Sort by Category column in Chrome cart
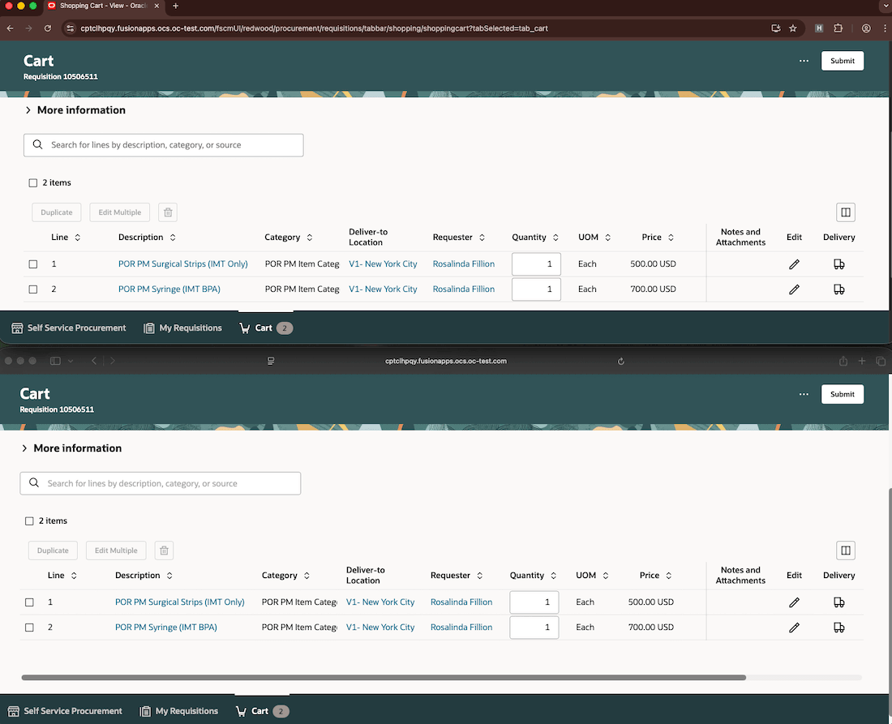892x724 pixels. coord(310,238)
